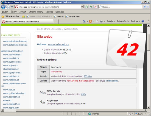
Task: Click the Hledat search box
Action: coord(120,7)
